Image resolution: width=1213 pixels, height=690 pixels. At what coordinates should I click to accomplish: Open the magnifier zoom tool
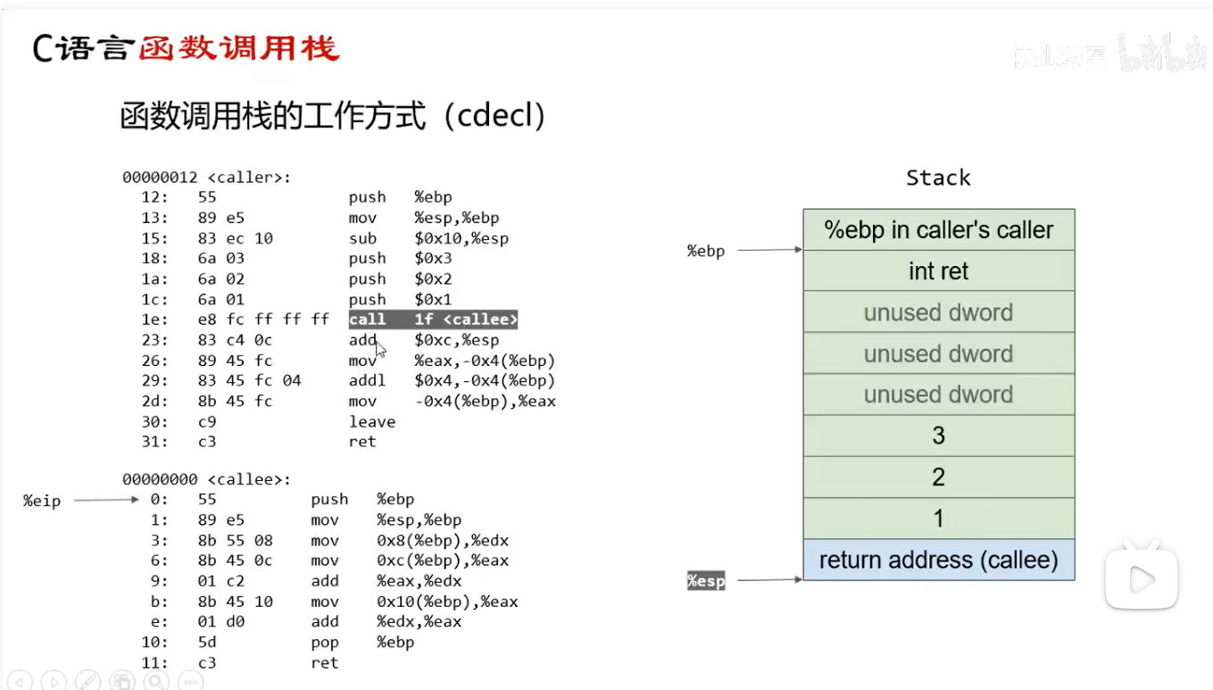(155, 680)
